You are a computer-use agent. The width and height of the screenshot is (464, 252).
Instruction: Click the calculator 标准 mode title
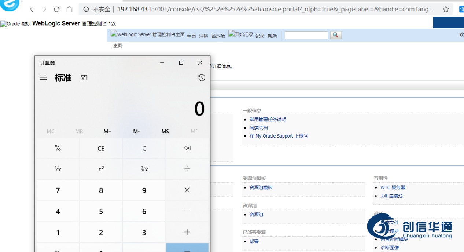pyautogui.click(x=63, y=78)
